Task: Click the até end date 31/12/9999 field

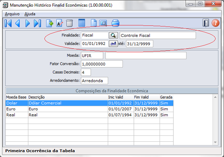Action: 139,44
